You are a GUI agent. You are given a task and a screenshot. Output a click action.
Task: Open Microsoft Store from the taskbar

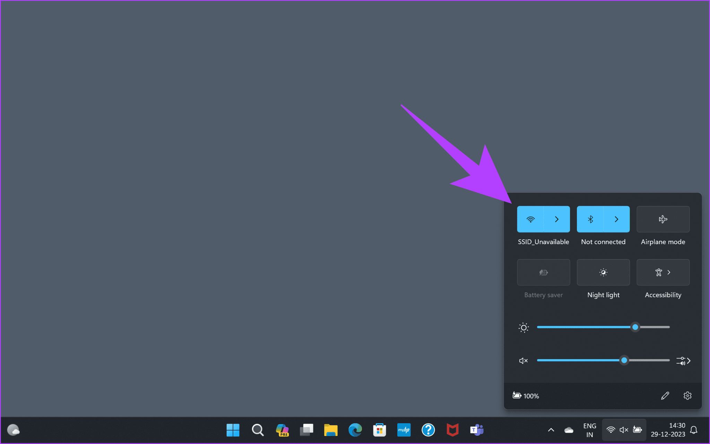379,430
